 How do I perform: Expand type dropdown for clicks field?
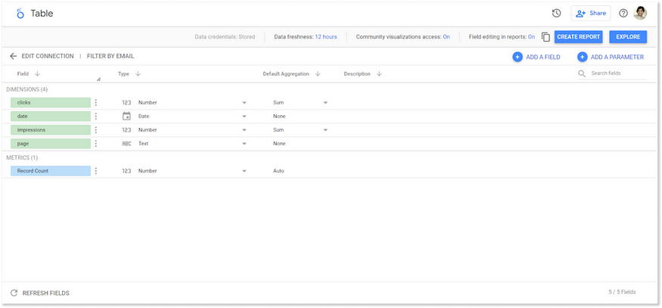[244, 102]
